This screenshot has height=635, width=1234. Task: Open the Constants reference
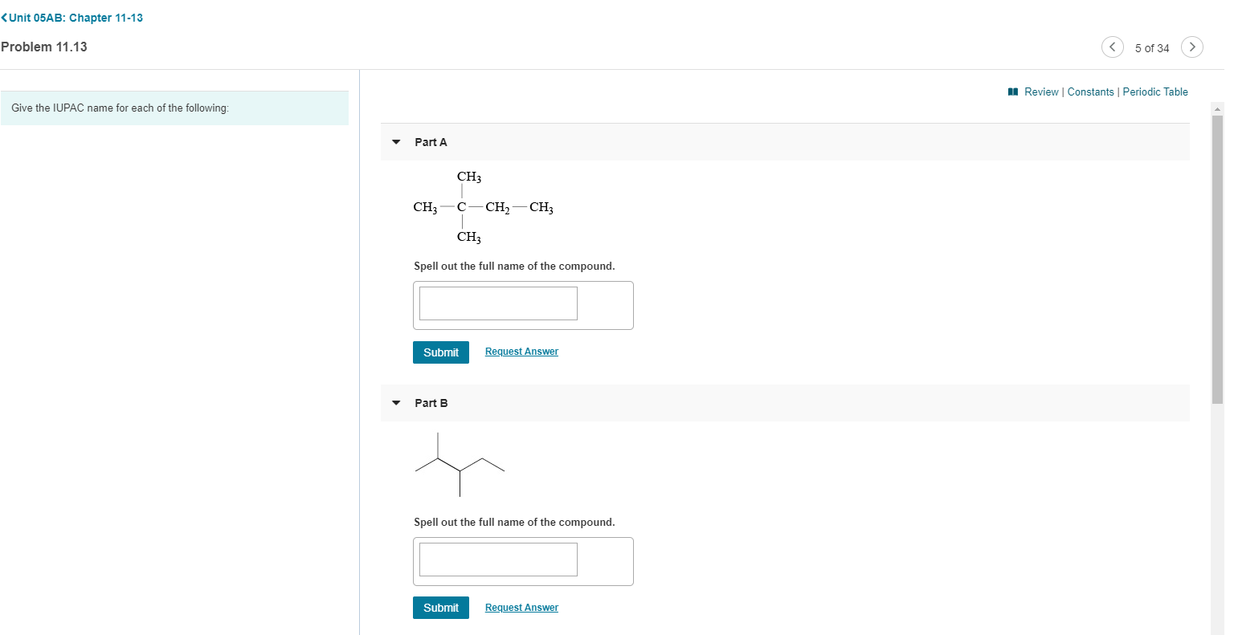coord(1090,92)
